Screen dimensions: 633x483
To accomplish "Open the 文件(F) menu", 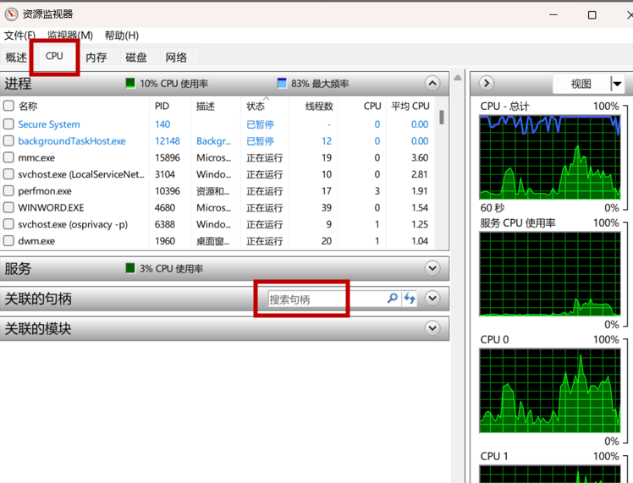I will click(19, 36).
